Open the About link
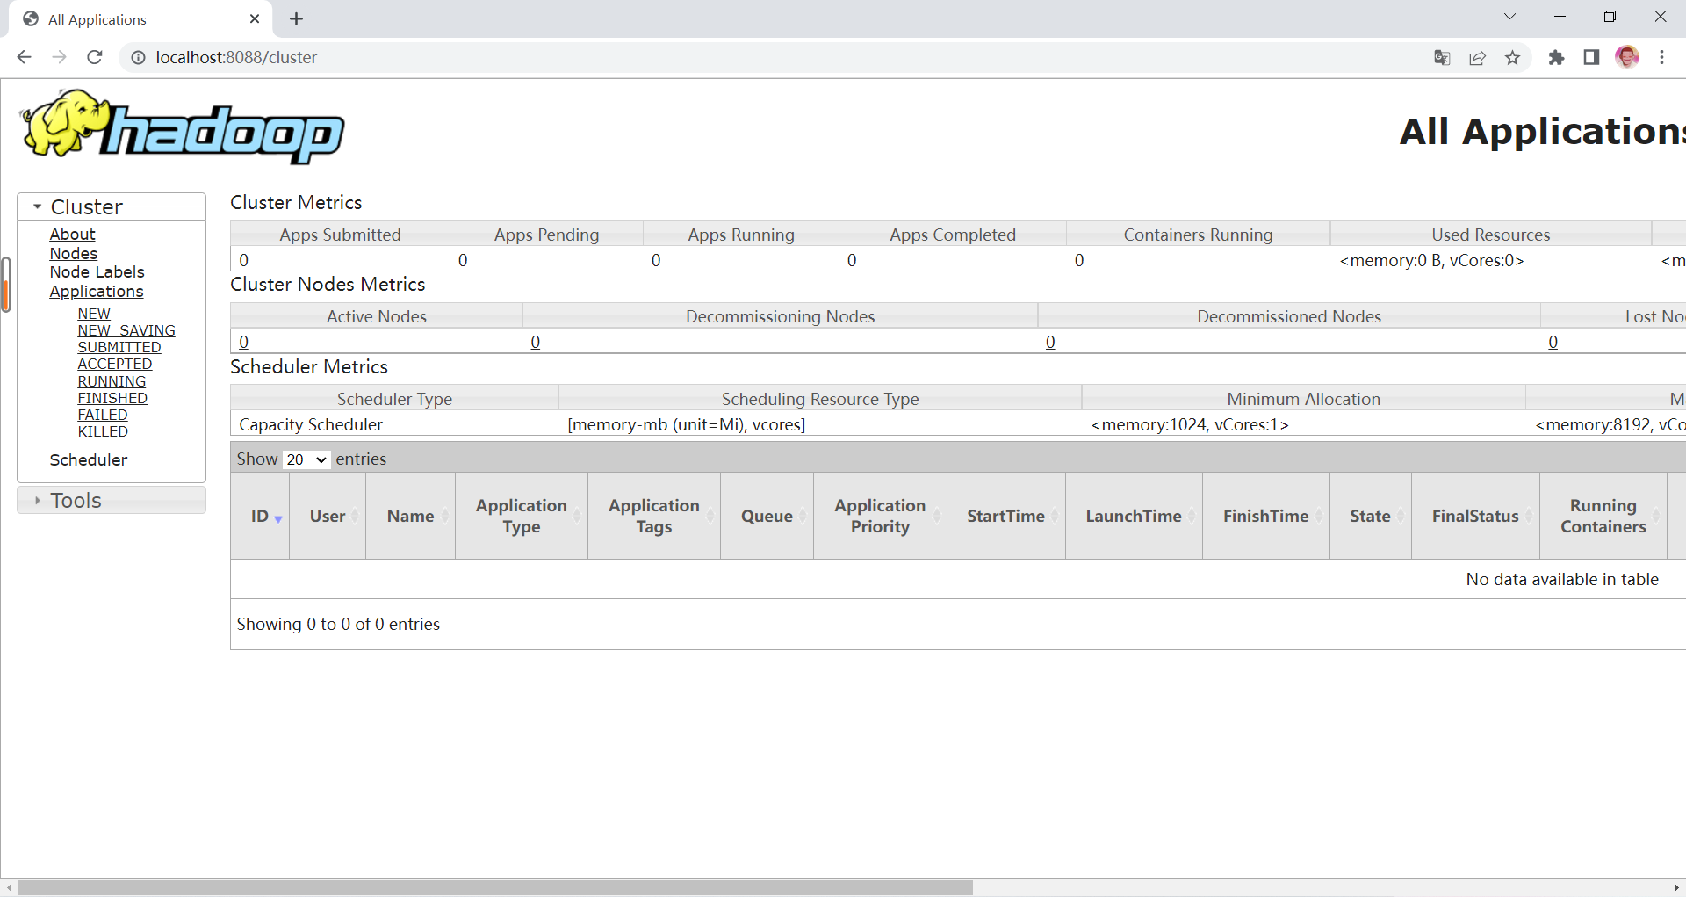Image resolution: width=1686 pixels, height=897 pixels. (x=72, y=235)
